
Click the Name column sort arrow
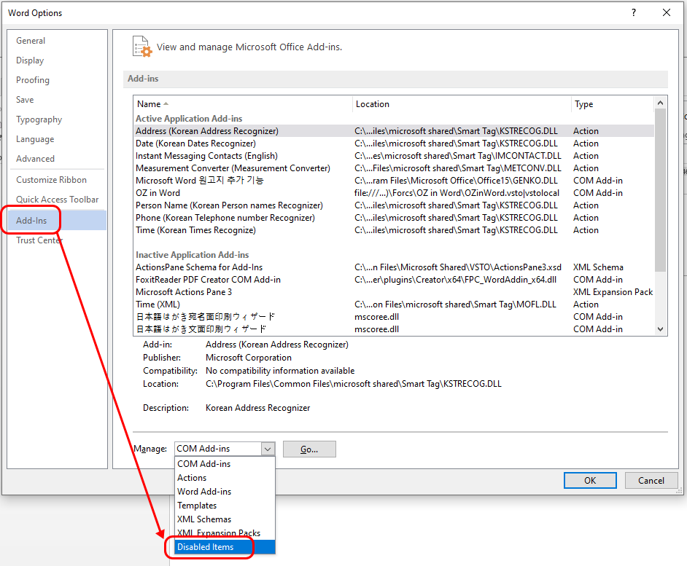click(166, 103)
